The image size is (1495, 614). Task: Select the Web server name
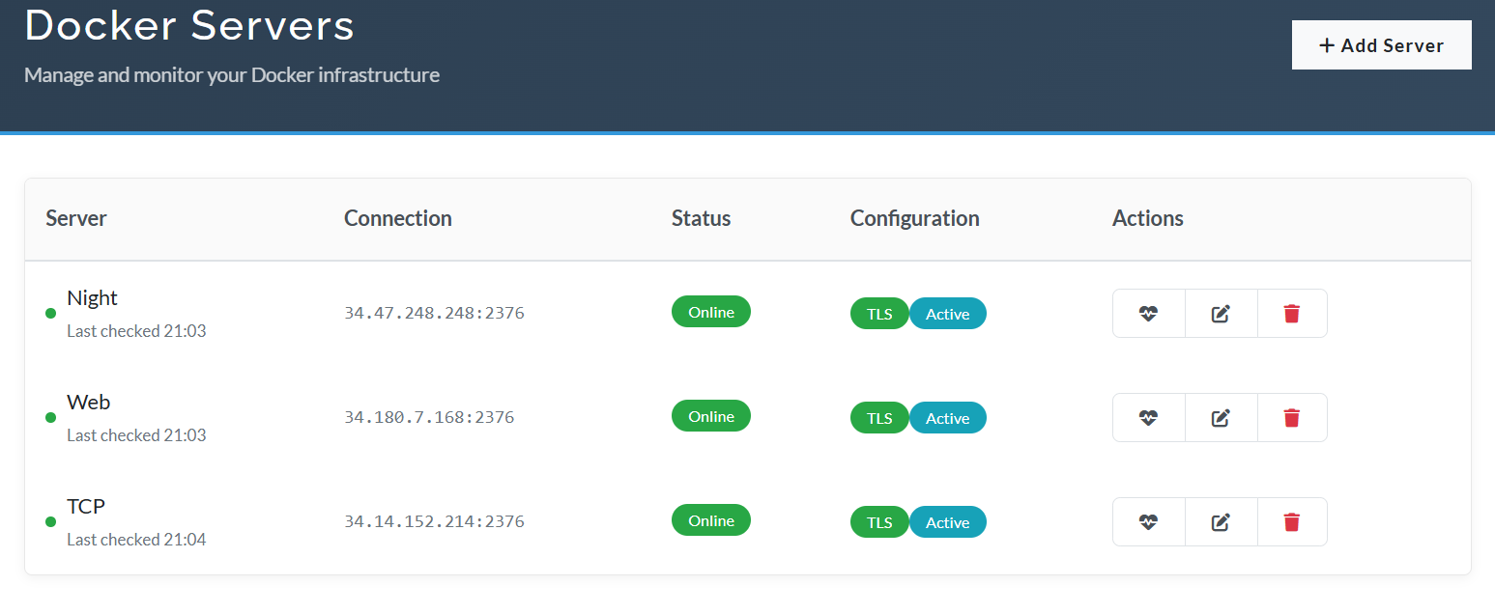click(88, 403)
